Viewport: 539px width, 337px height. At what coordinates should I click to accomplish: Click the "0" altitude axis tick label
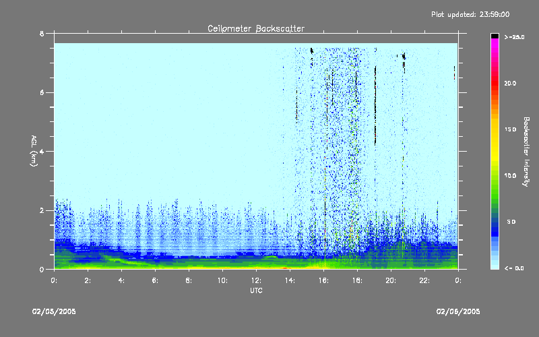(42, 270)
